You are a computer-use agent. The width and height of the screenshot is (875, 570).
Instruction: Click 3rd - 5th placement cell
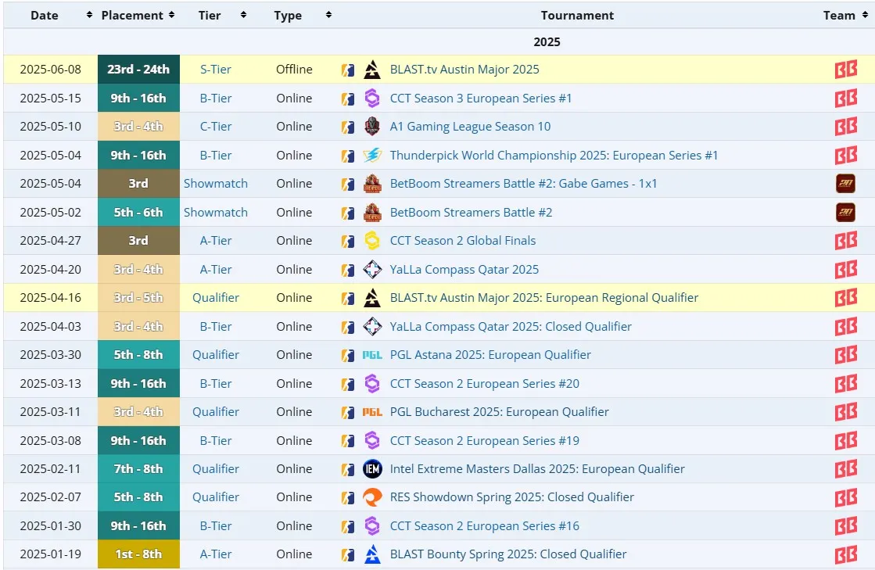coord(138,298)
